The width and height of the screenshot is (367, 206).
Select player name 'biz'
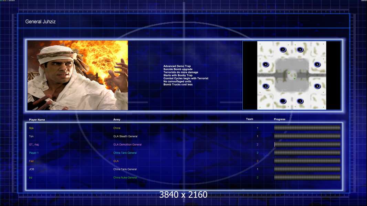coord(31,178)
